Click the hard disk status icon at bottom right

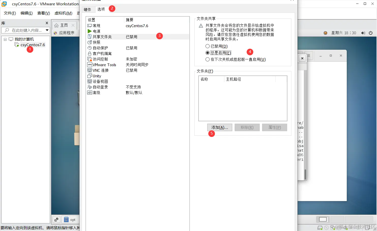click(x=320, y=228)
